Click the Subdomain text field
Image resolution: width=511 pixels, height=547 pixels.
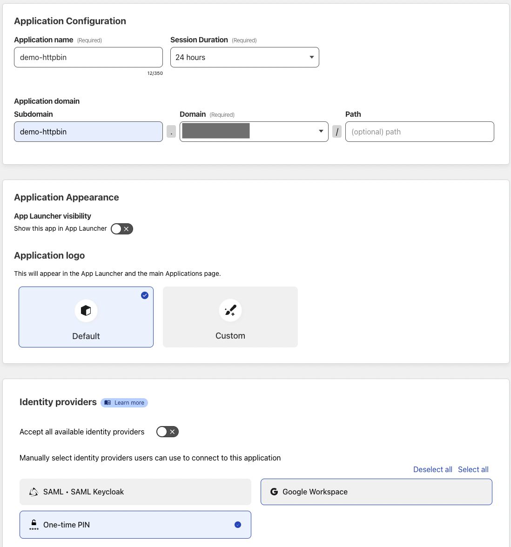coord(88,132)
